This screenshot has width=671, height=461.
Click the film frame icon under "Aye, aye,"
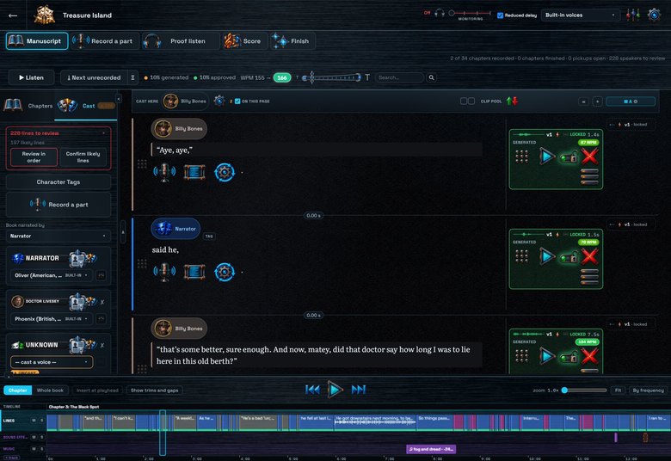pos(194,172)
